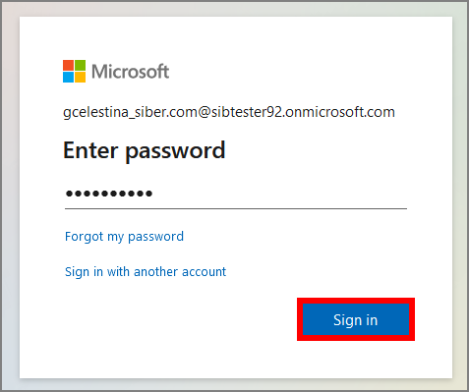The height and width of the screenshot is (392, 469).
Task: Choose Sign in with another account
Action: coord(146,272)
